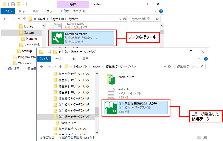
Task: Click forward arrow in data folder window
Action: coord(49,66)
